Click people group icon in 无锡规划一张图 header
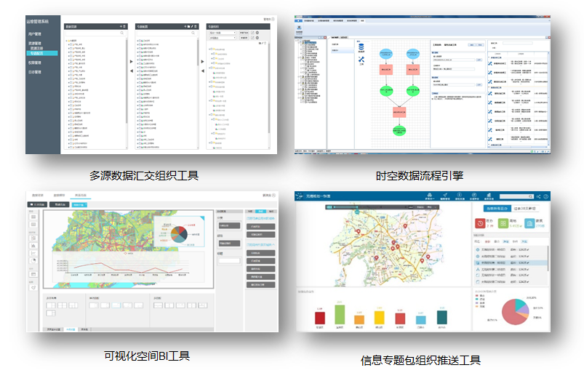 (x=429, y=195)
